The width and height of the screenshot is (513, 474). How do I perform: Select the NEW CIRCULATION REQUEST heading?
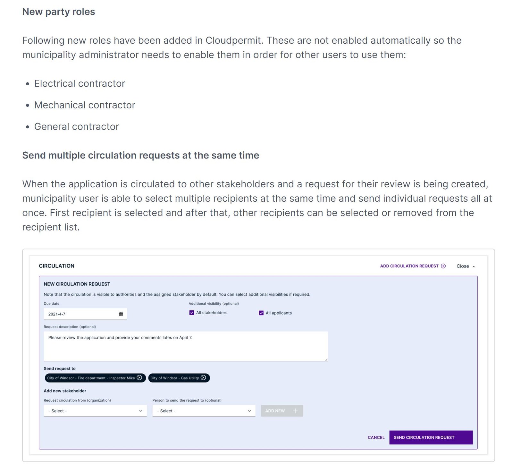[77, 284]
